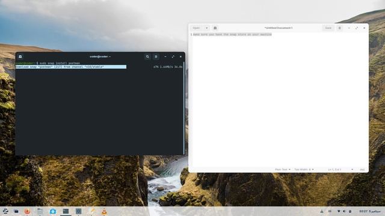
Task: Launch Firefox from the taskbar
Action: point(27,211)
